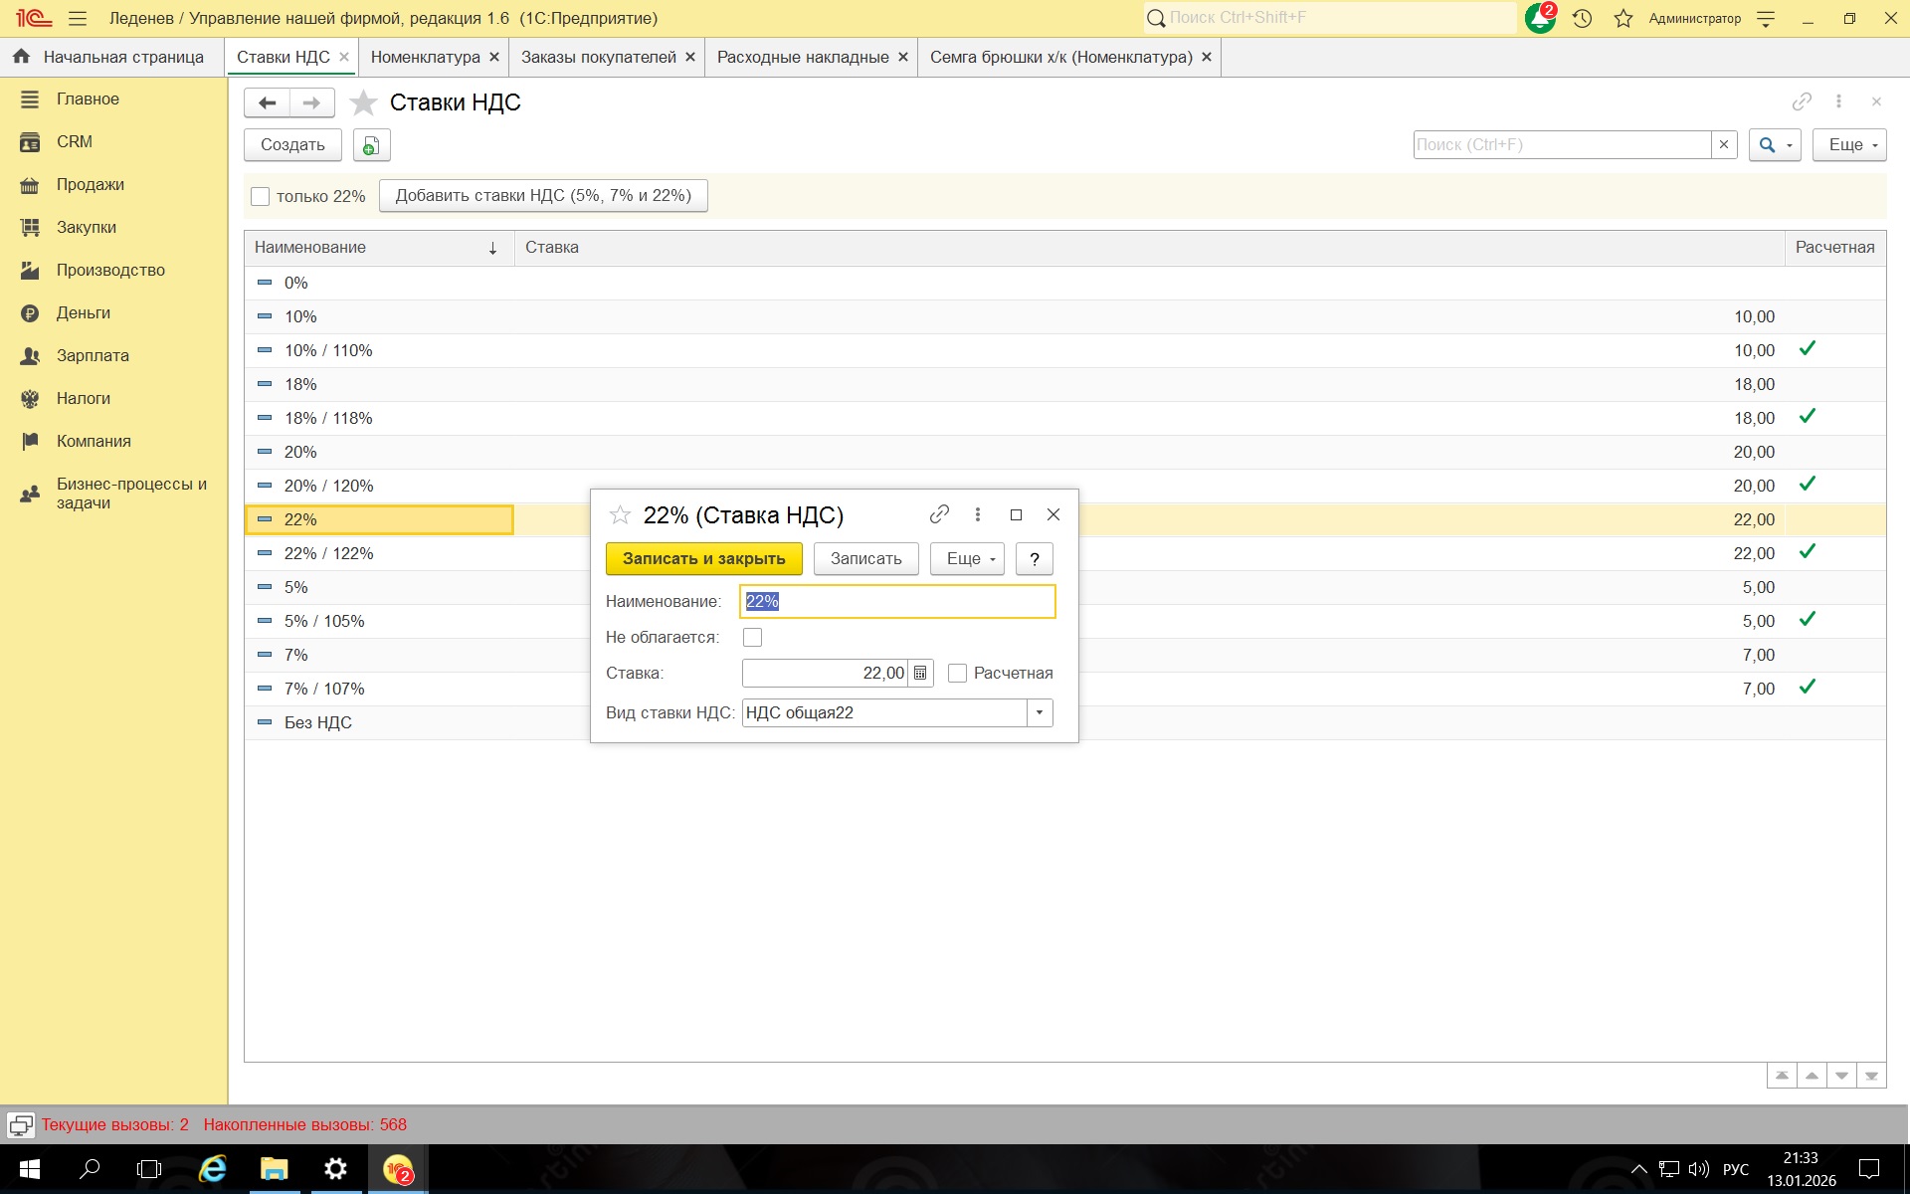The image size is (1910, 1194).
Task: Get link icon in 22% dialog header
Action: tap(939, 514)
